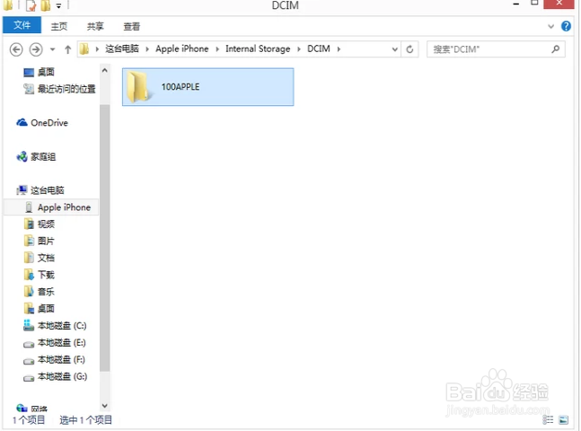Image resolution: width=581 pixels, height=431 pixels.
Task: Switch to details view in status bar
Action: tap(548, 419)
